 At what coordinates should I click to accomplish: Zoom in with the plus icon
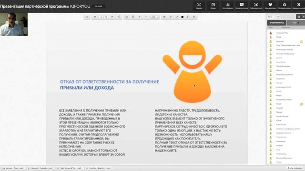(x=140, y=17)
